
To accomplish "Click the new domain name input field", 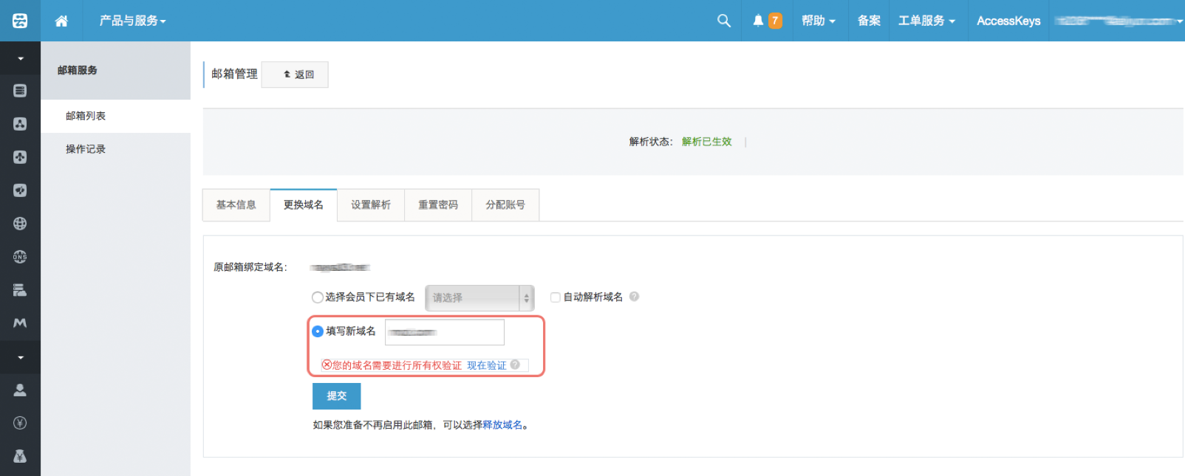I will click(445, 332).
